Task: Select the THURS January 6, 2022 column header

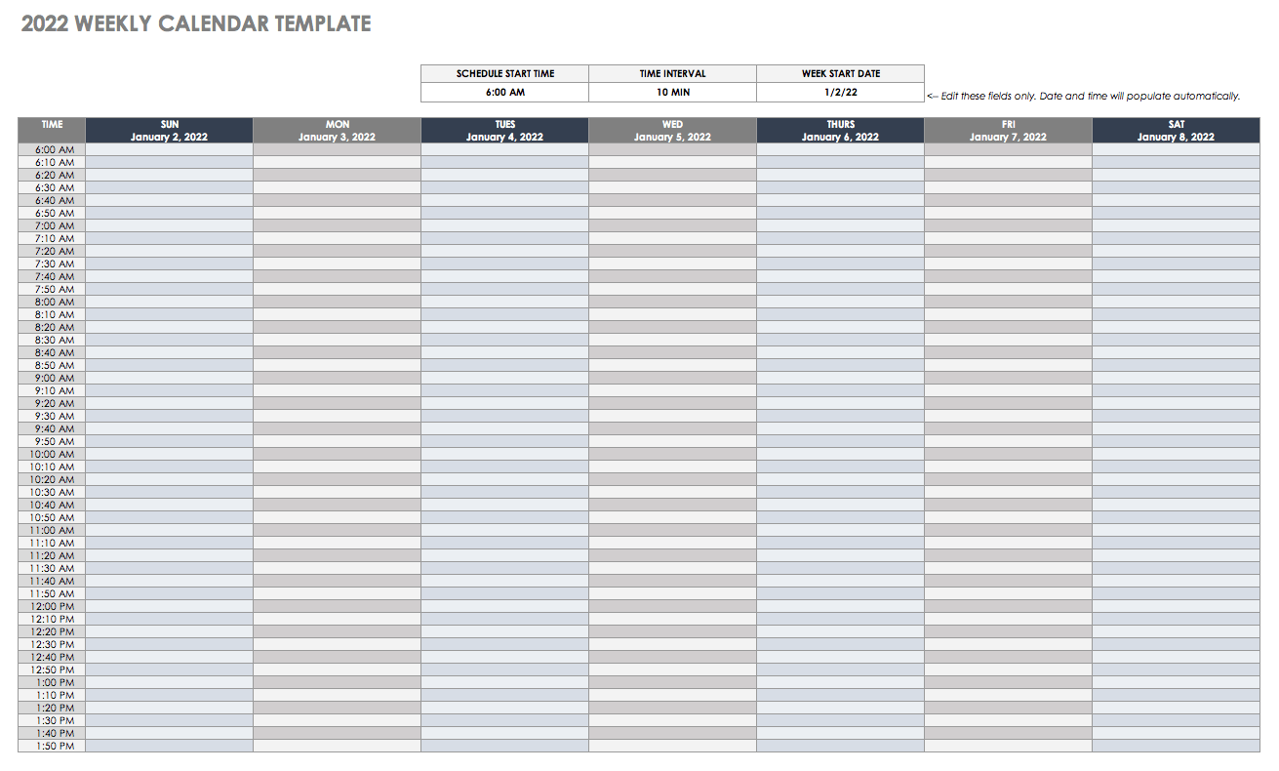Action: pyautogui.click(x=841, y=131)
